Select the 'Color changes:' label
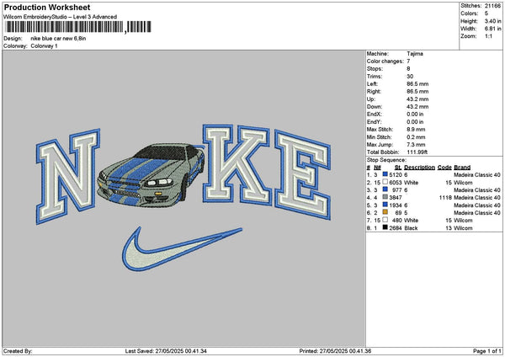This screenshot has width=505, height=357. (x=385, y=61)
